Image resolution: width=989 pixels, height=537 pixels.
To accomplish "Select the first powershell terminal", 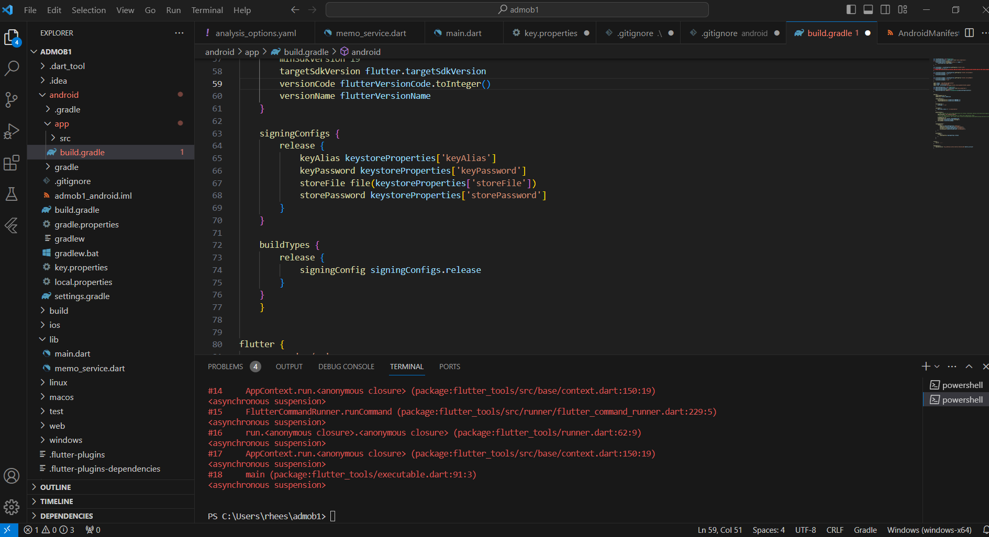I will (x=956, y=385).
